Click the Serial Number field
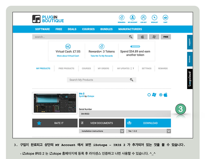 coord(125,114)
